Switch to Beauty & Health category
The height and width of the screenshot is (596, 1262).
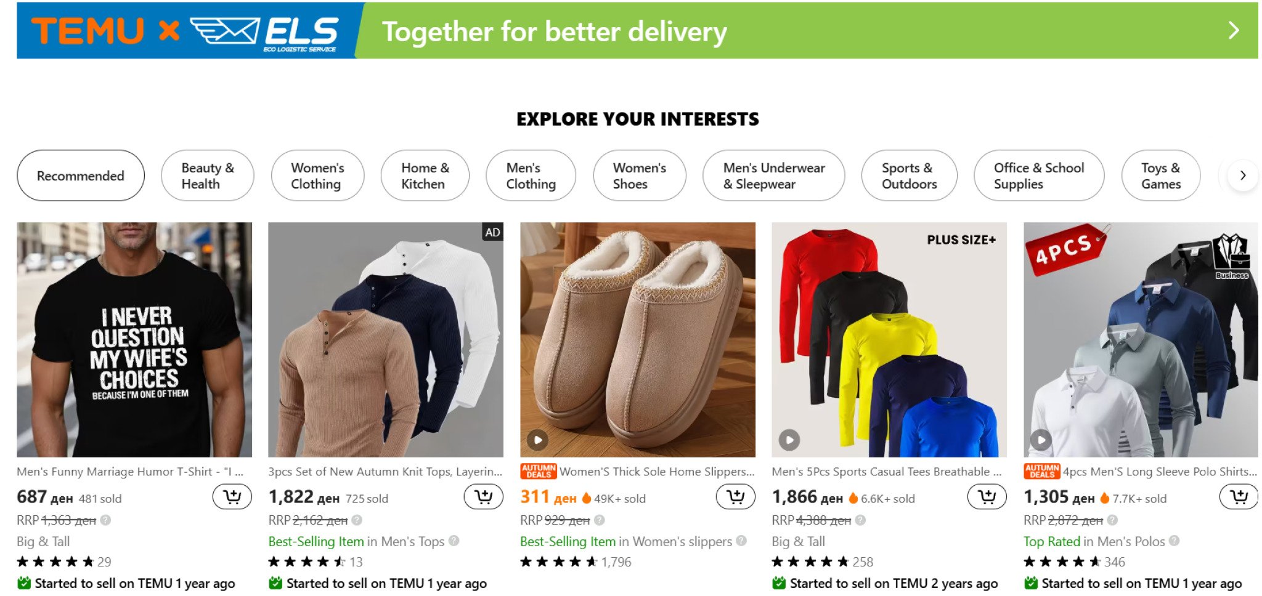(208, 176)
